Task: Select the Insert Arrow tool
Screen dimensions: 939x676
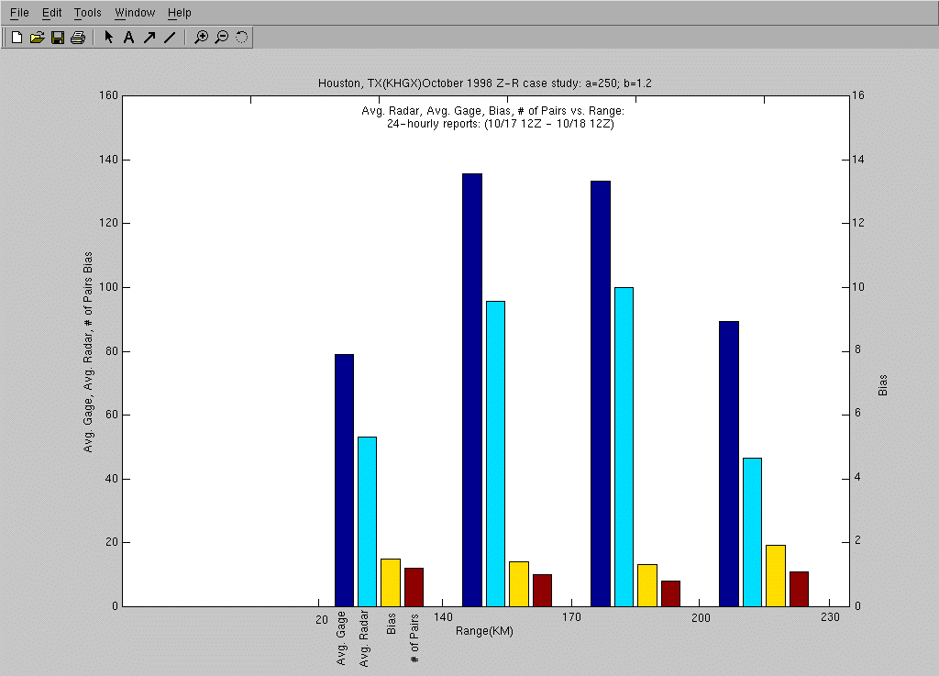Action: click(x=149, y=38)
